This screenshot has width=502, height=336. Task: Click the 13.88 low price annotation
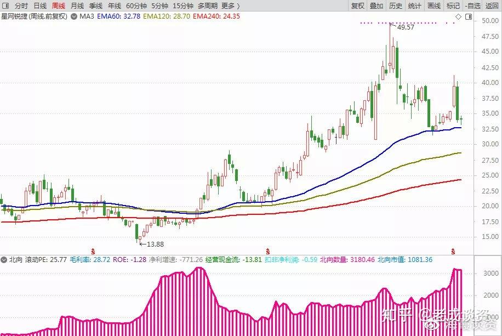[x=155, y=244]
